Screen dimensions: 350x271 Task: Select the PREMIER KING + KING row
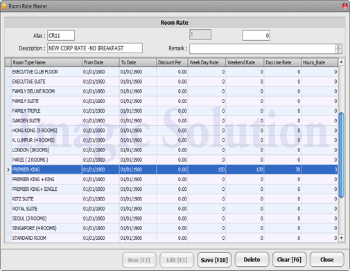tap(171, 179)
